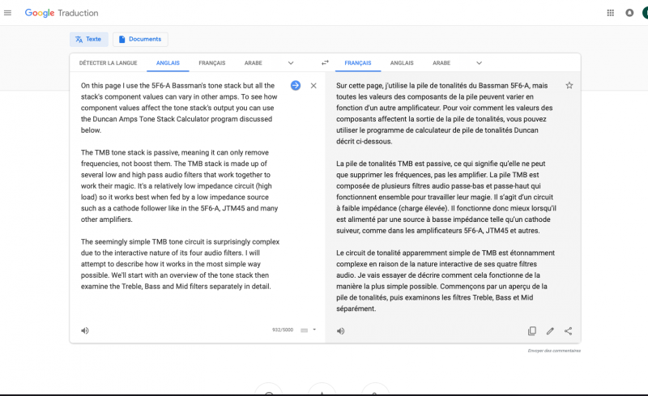The width and height of the screenshot is (648, 396).
Task: Swap source and target languages
Action: [325, 62]
